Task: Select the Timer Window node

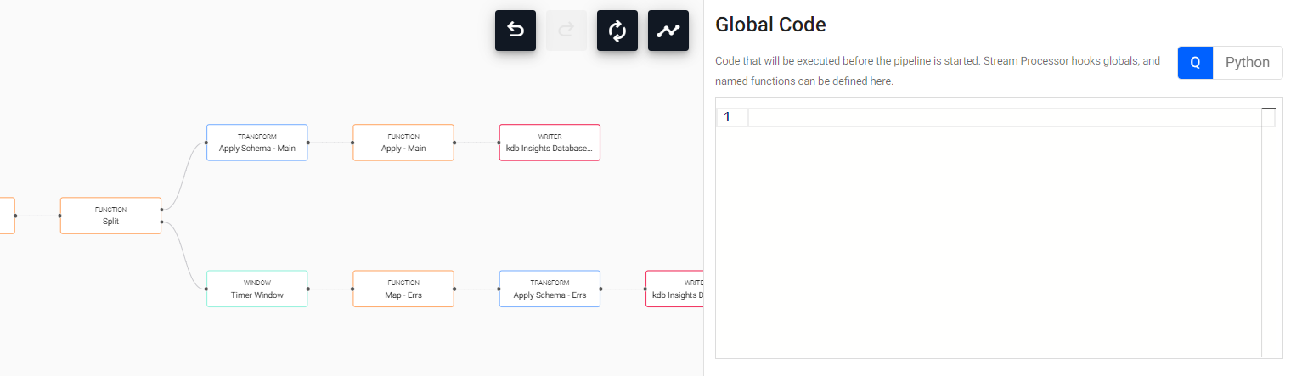Action: [x=257, y=289]
